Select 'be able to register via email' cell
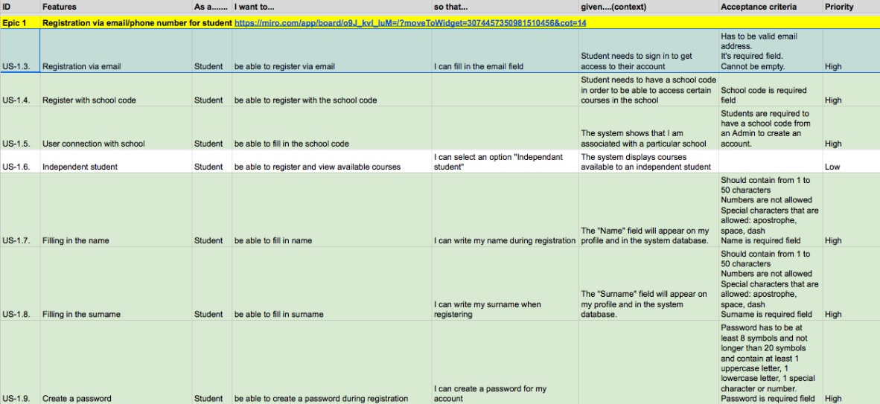Viewport: 880px width, 404px height. [x=332, y=51]
